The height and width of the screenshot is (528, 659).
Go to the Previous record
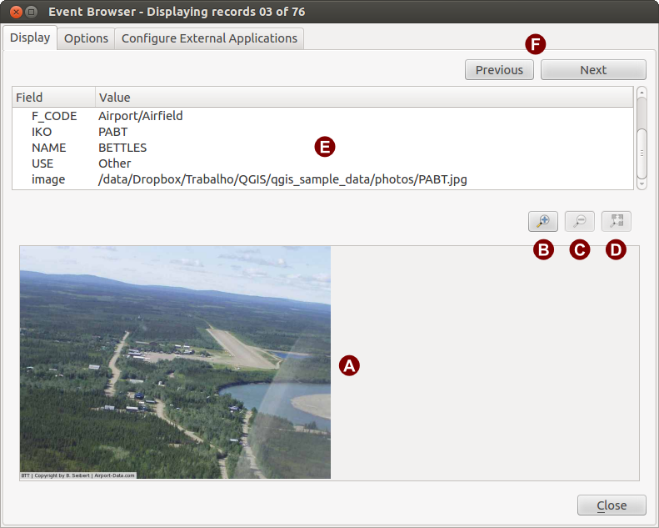pyautogui.click(x=499, y=70)
